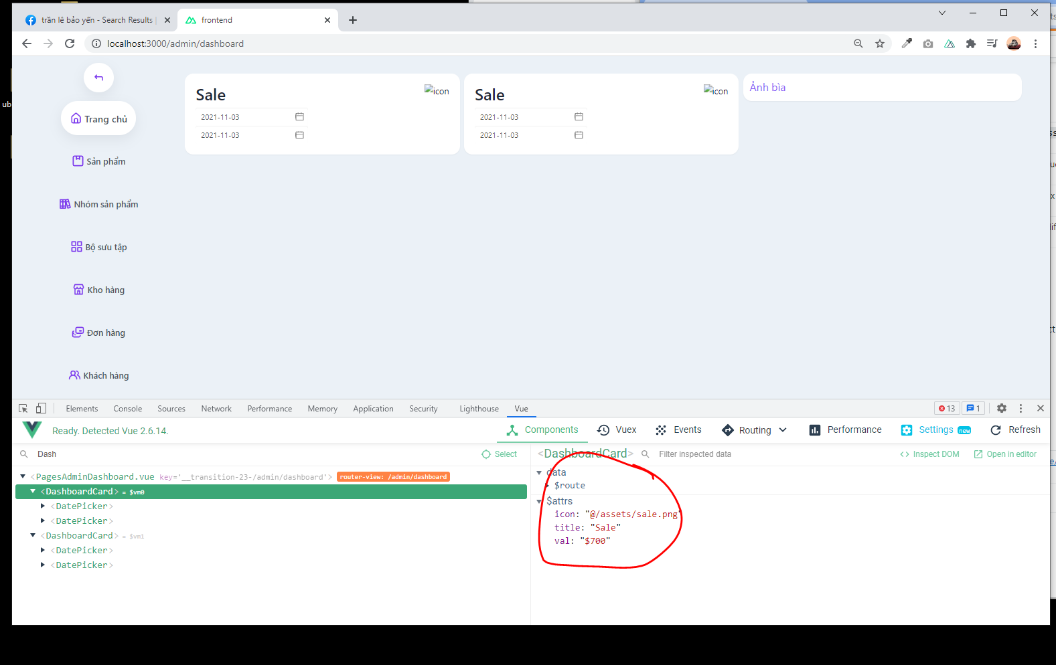Click the 1 message badge in DevTools
This screenshot has width=1056, height=665.
[x=973, y=408]
